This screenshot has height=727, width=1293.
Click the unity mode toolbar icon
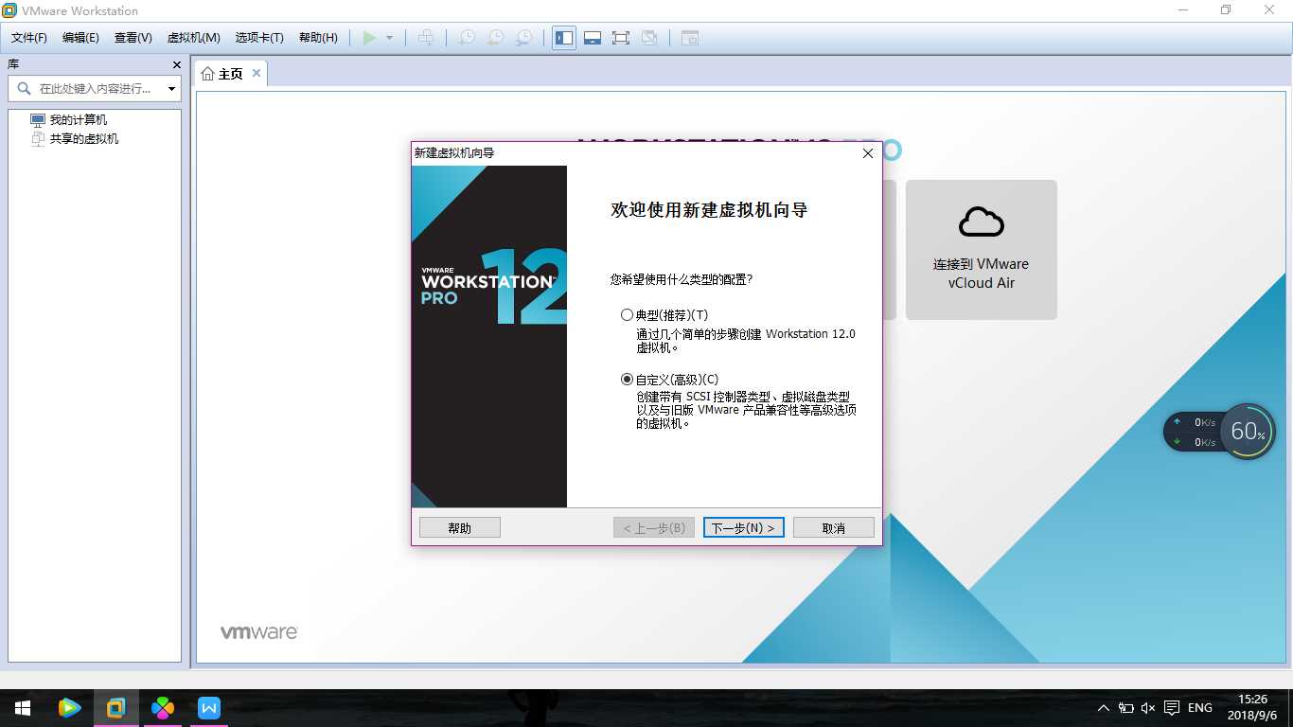click(x=649, y=38)
